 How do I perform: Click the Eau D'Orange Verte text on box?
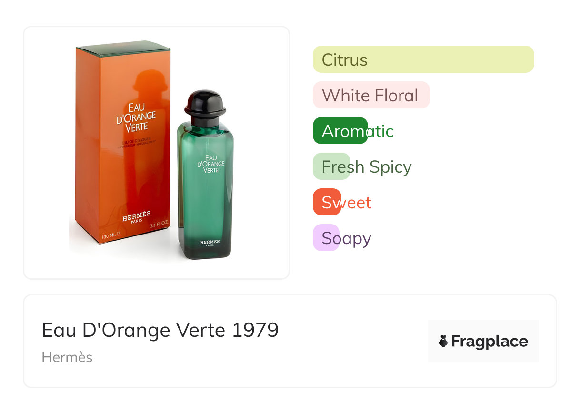[x=137, y=117]
